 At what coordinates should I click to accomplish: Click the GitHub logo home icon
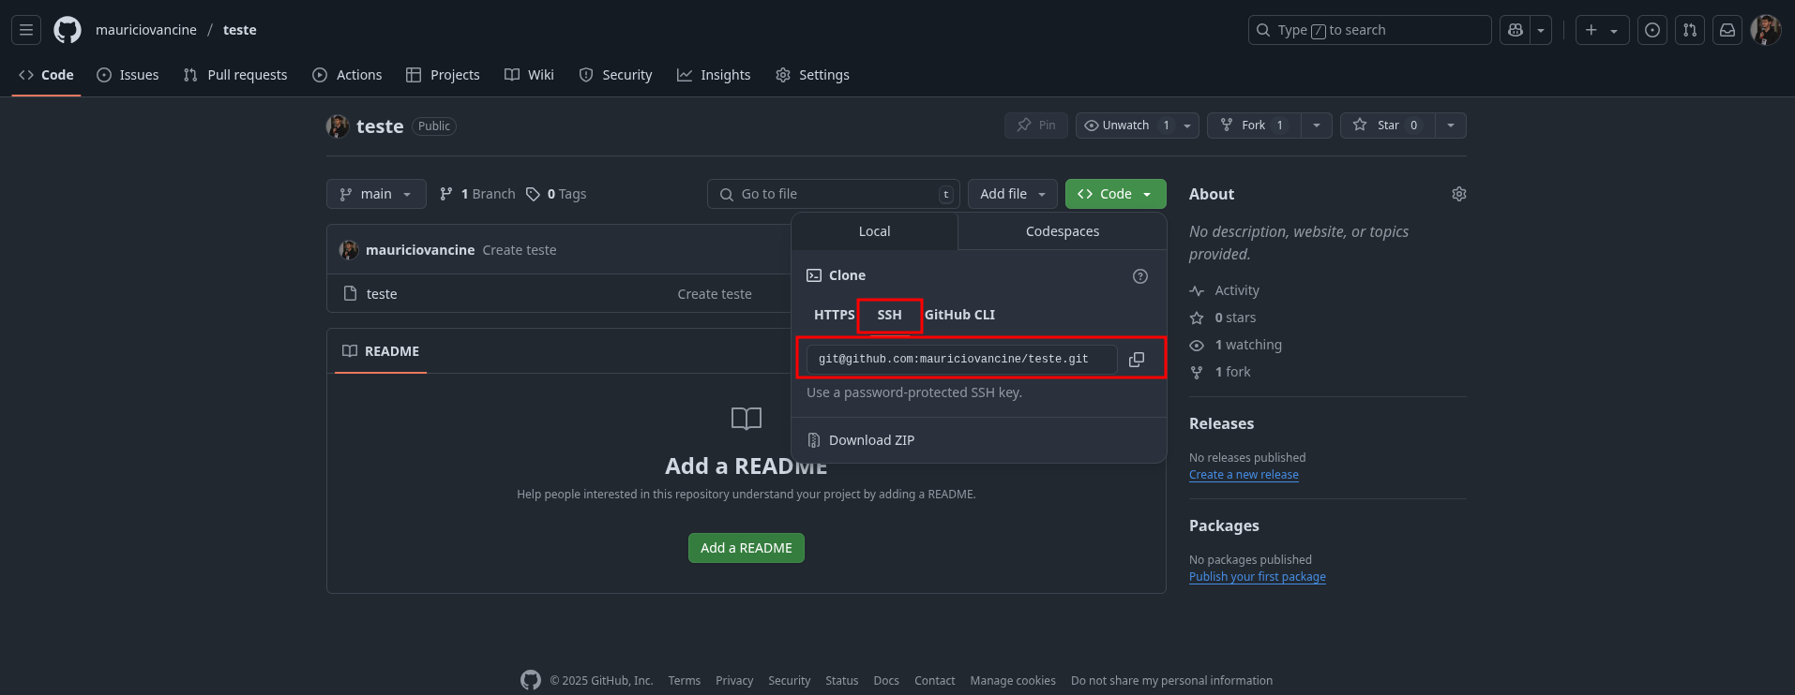pos(68,30)
